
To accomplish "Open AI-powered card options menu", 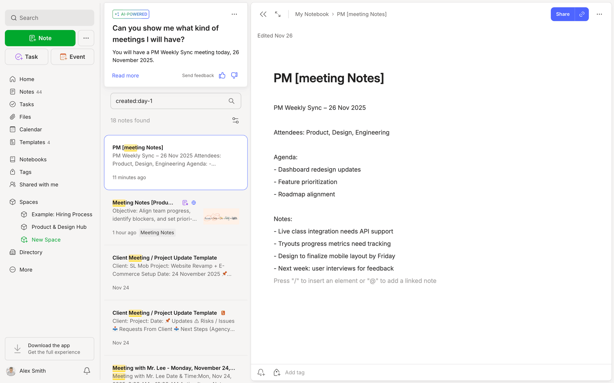I will pyautogui.click(x=234, y=14).
